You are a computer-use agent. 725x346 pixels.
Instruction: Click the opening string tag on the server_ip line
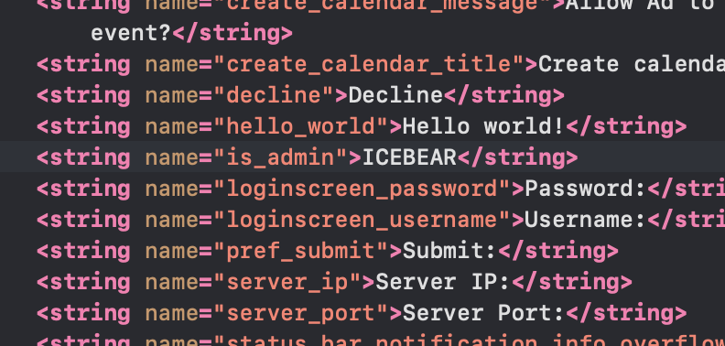pos(83,282)
